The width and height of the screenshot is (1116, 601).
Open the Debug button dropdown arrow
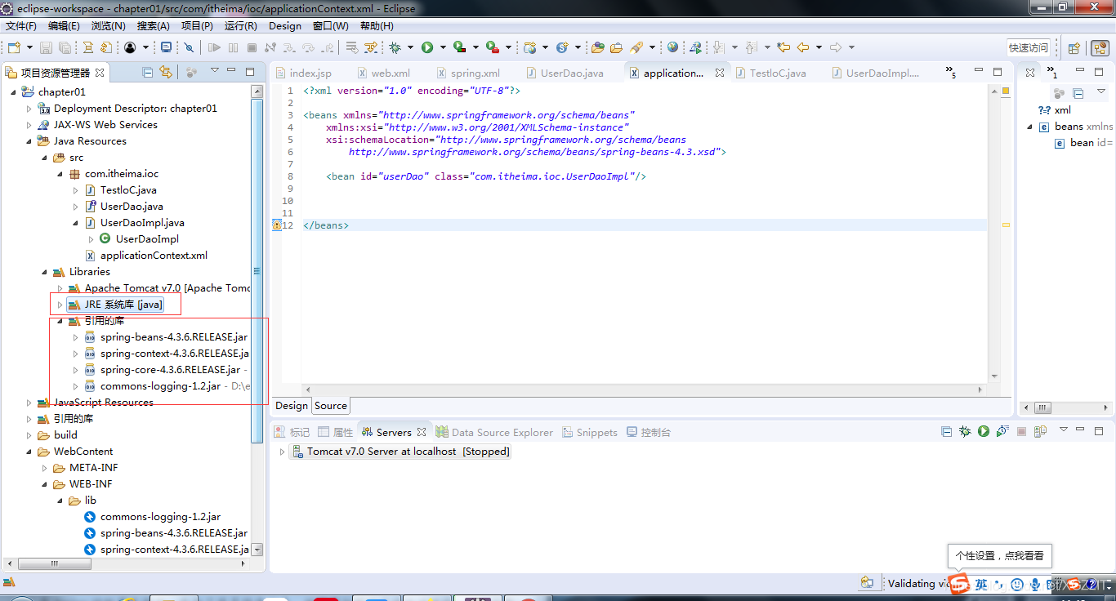[410, 47]
